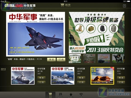Subscribe to the aircraft carrier 创刊号 issue
131x98 pixels.
(x=81, y=82)
